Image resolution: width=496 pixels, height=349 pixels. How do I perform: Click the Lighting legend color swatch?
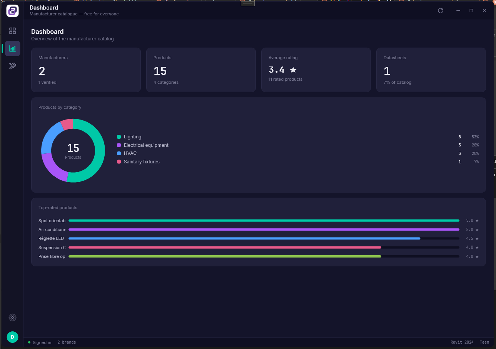click(119, 137)
